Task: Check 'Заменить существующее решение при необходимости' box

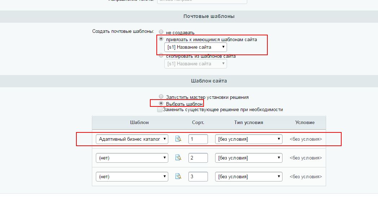Action: (160, 110)
